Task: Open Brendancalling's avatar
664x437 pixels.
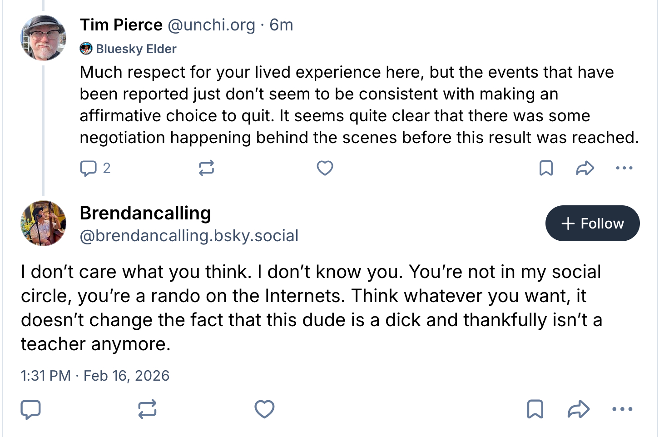Action: (44, 223)
